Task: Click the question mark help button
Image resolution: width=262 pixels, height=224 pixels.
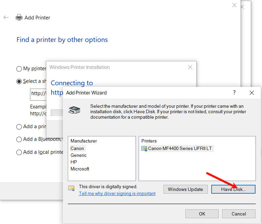Action: 234,93
